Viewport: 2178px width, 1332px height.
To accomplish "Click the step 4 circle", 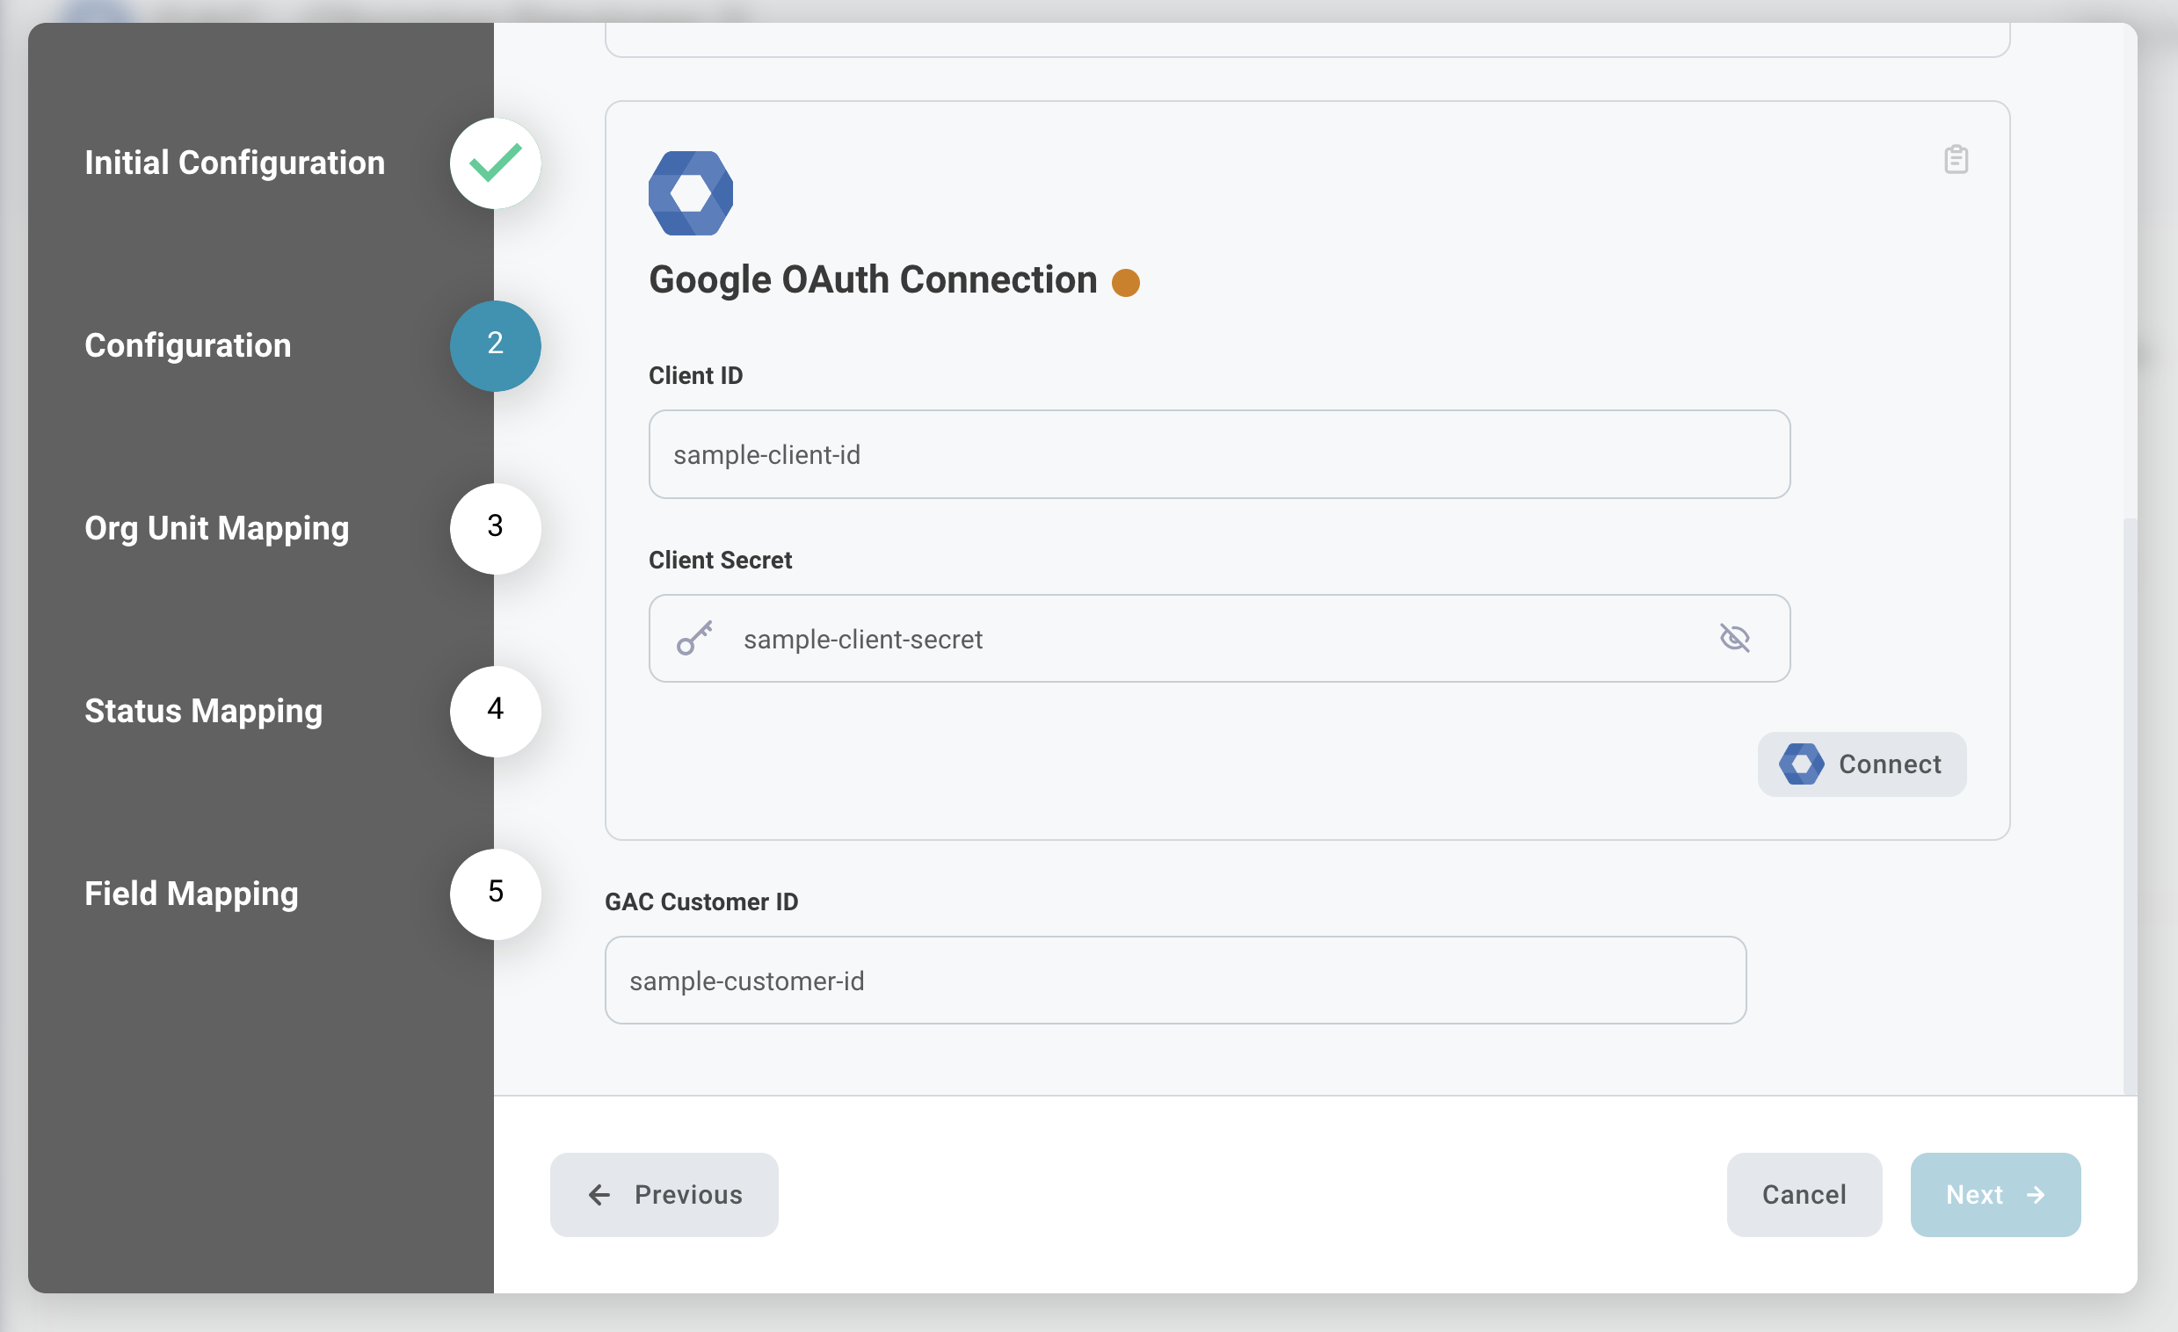I will (x=495, y=711).
